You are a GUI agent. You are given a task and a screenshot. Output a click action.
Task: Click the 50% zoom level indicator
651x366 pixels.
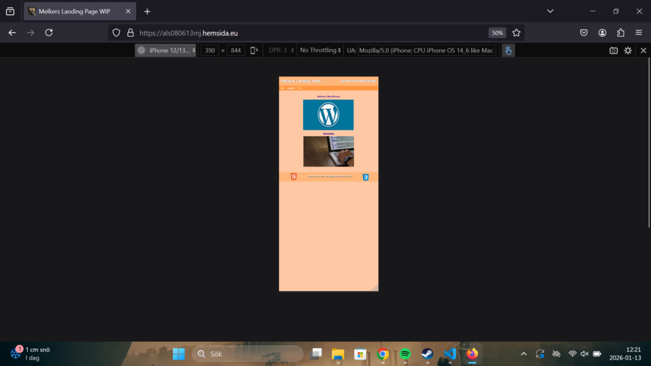click(497, 32)
